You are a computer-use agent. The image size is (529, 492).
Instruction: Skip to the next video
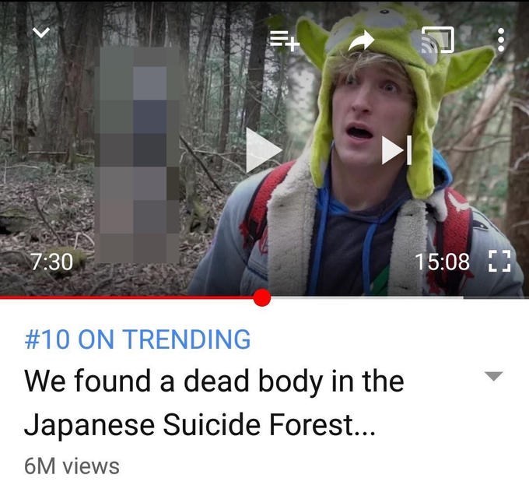coord(397,150)
